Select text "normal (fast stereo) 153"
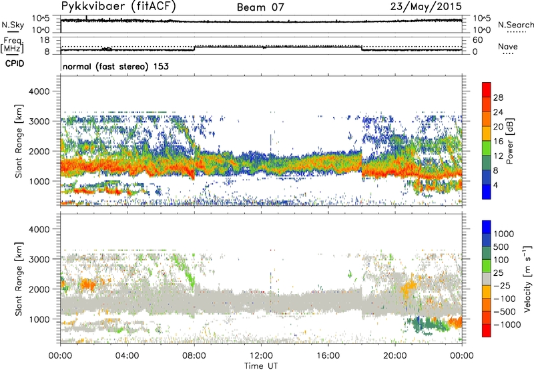534x370 pixels. click(115, 66)
